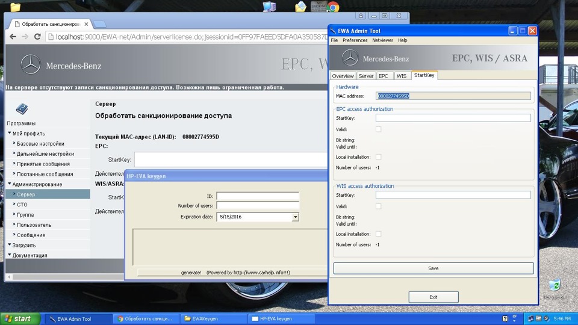The height and width of the screenshot is (325, 578).
Task: Open Посланные сообщения in the sidebar
Action: [x=45, y=174]
